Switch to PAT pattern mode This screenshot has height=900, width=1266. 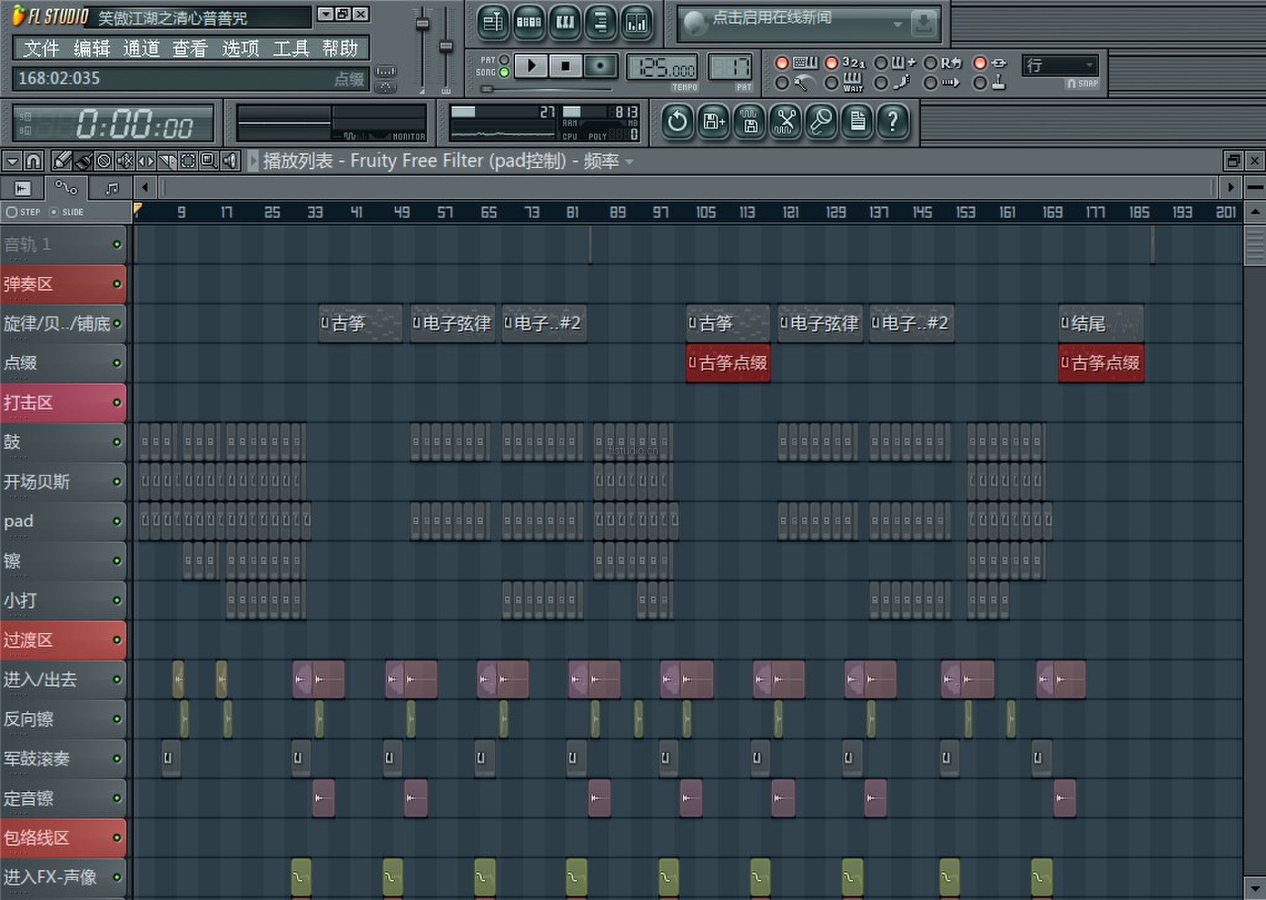pos(504,60)
